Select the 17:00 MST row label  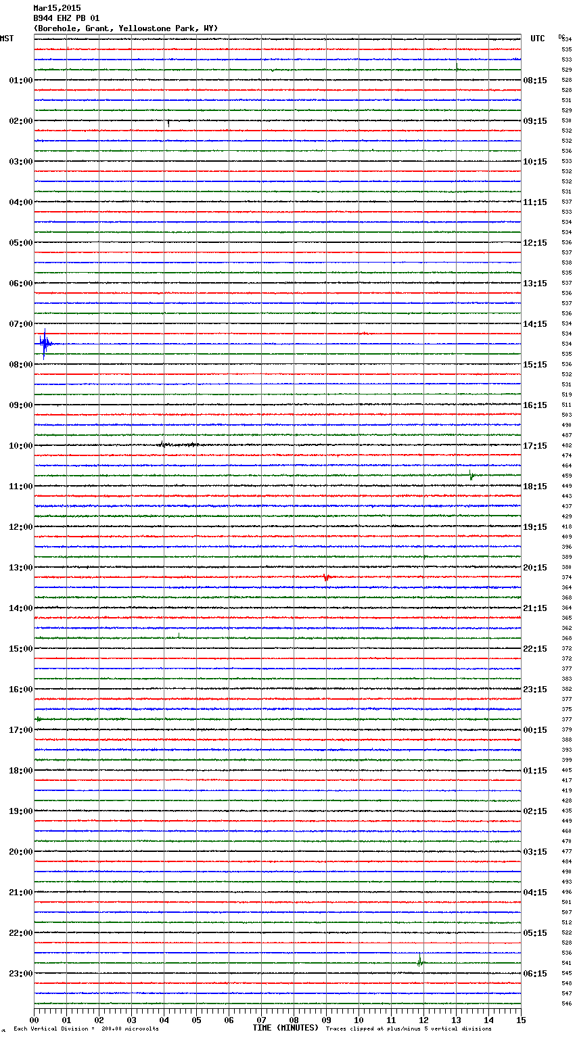(21, 730)
